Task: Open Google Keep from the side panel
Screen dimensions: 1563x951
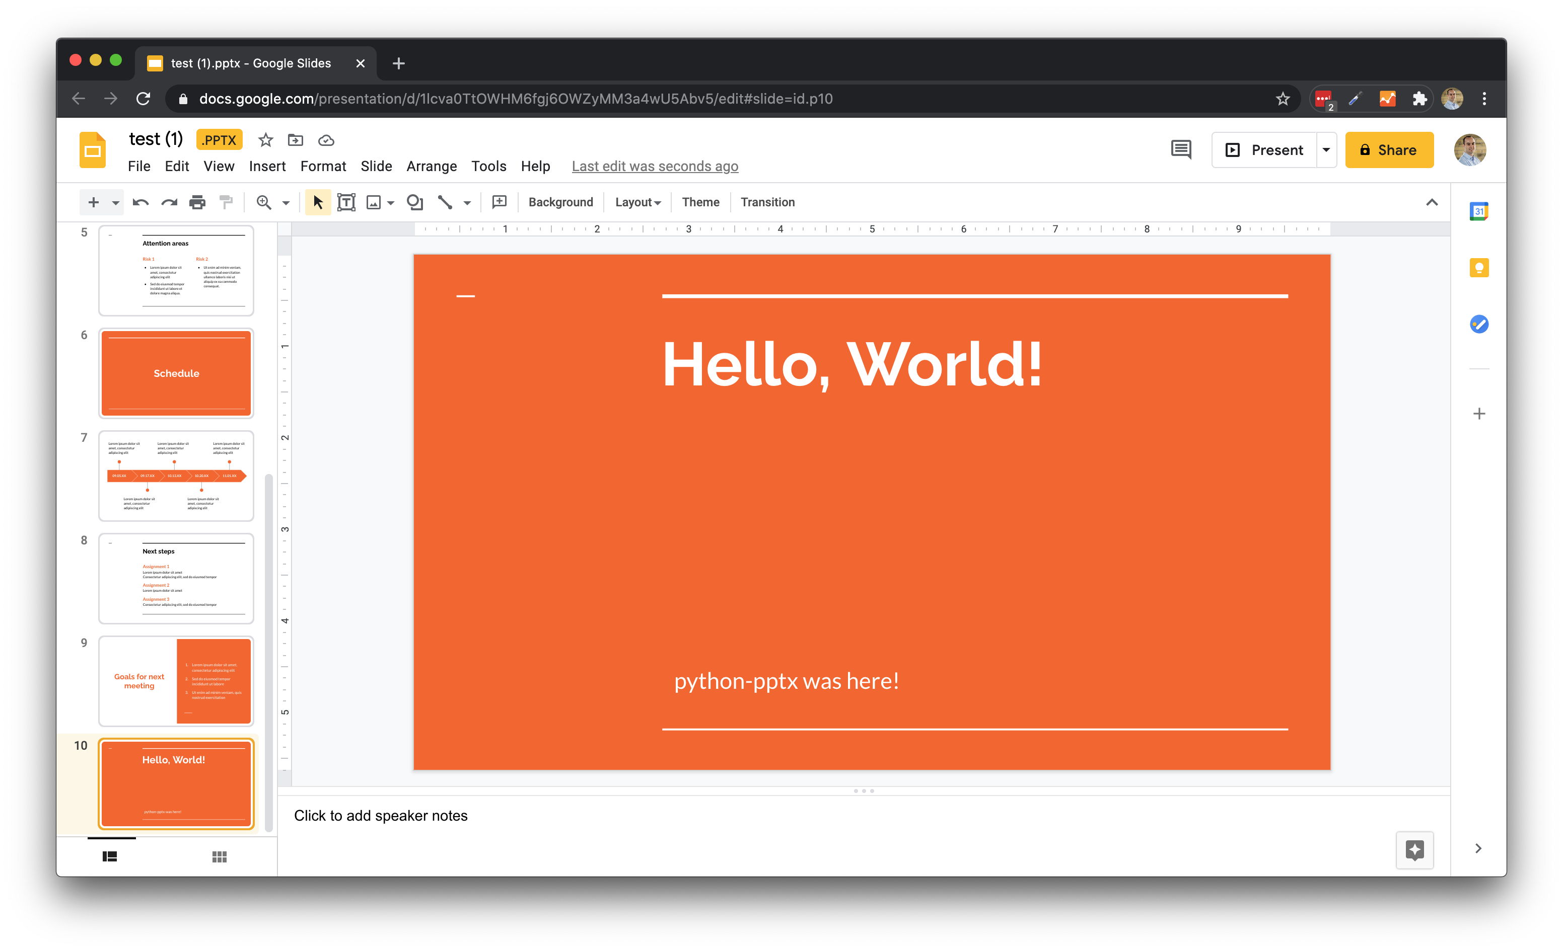Action: pyautogui.click(x=1478, y=268)
